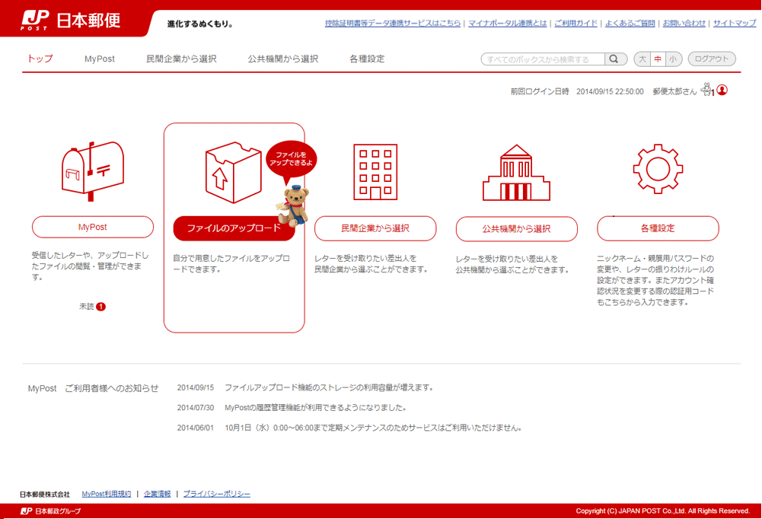Click 民間企業から選択 button below building icon
Image resolution: width=762 pixels, height=519 pixels.
click(x=375, y=228)
